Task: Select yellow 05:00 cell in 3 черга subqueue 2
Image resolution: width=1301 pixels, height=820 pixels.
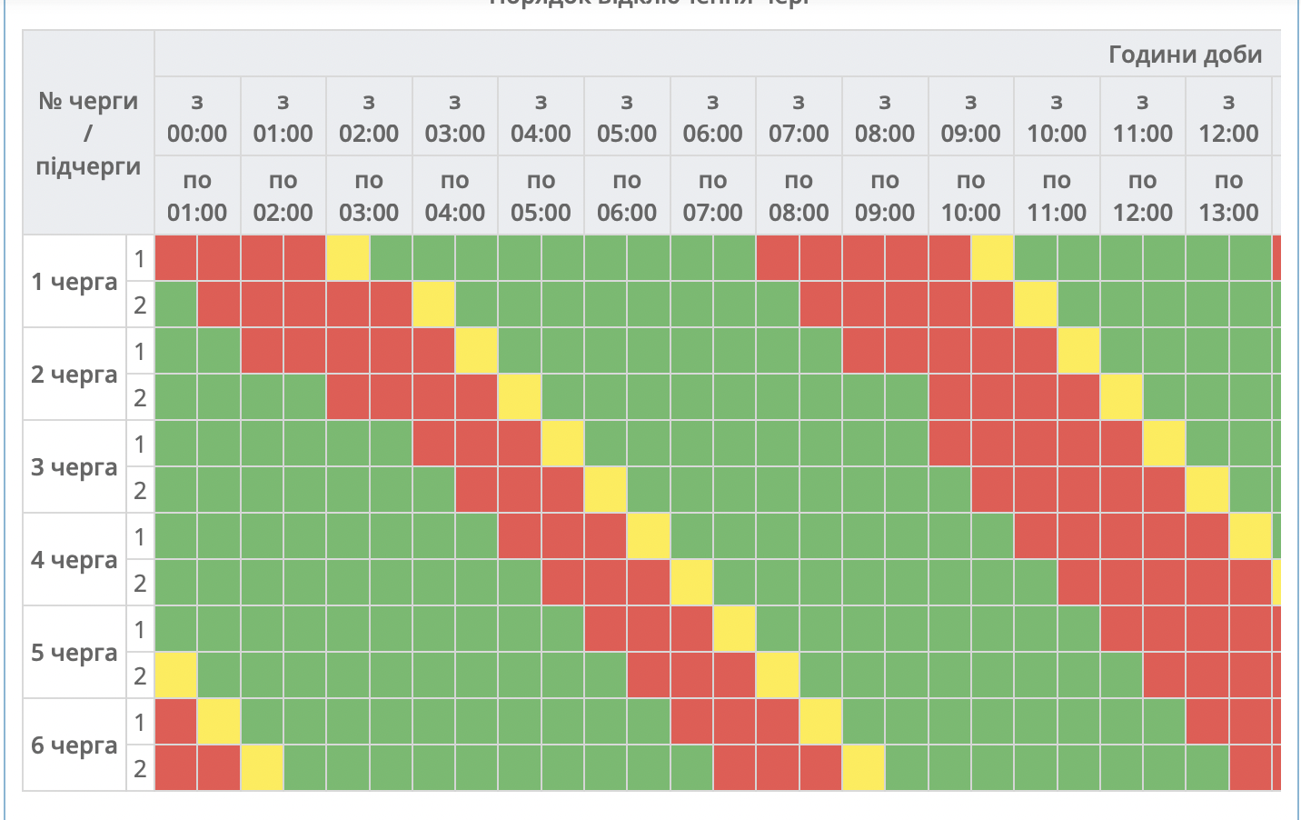Action: pyautogui.click(x=605, y=490)
